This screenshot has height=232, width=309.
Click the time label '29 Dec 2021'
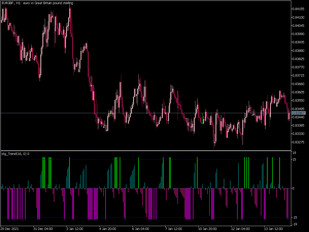pos(10,229)
